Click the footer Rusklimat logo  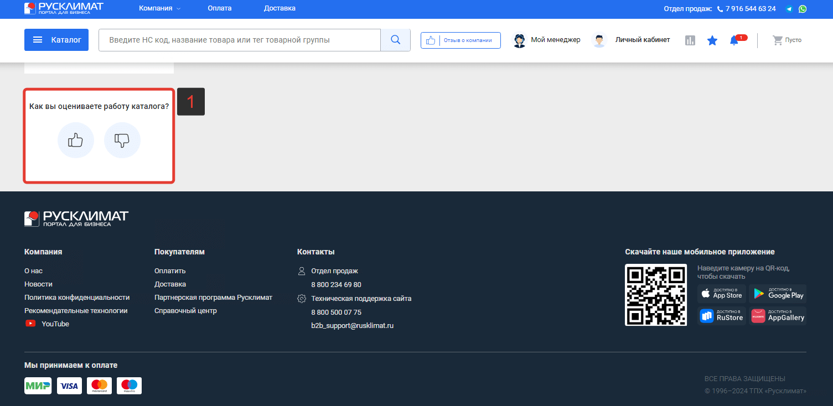click(x=76, y=218)
